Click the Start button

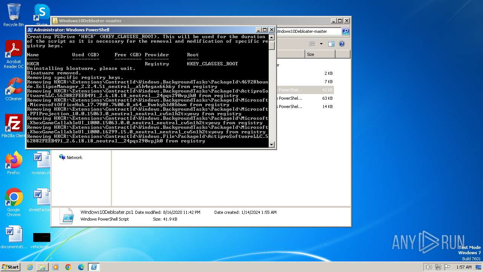[10, 267]
